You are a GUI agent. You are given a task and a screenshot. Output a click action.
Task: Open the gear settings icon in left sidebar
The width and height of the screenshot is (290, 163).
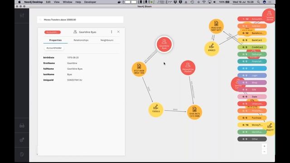[22, 140]
